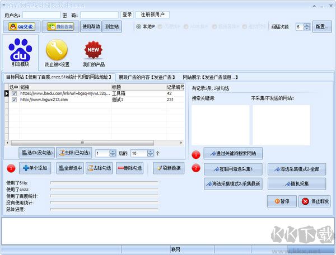336x255 pixels.
Task: Increase the start index spinner value 1
Action: click(x=113, y=152)
